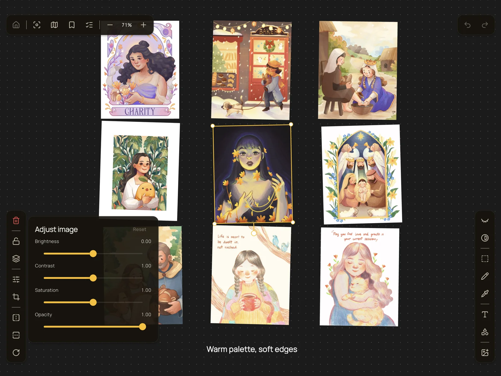Select the nativity scene illustration
Viewport: 501px width, 376px height.
pyautogui.click(x=362, y=174)
